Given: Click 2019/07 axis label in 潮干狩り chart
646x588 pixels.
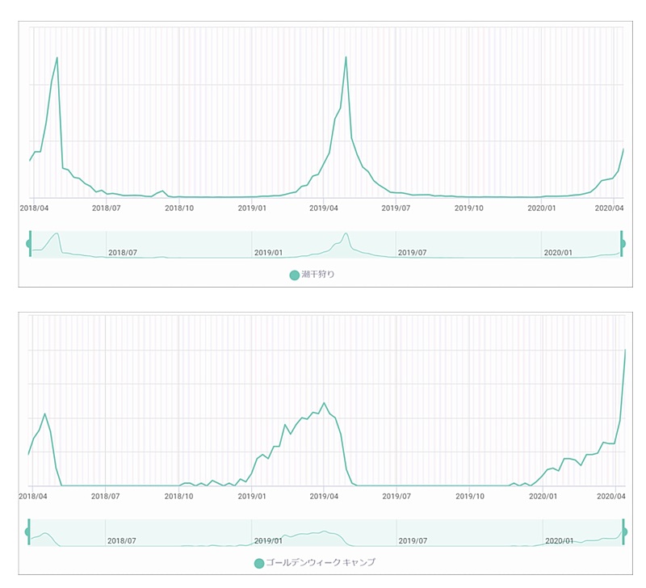Looking at the screenshot, I should coord(396,208).
